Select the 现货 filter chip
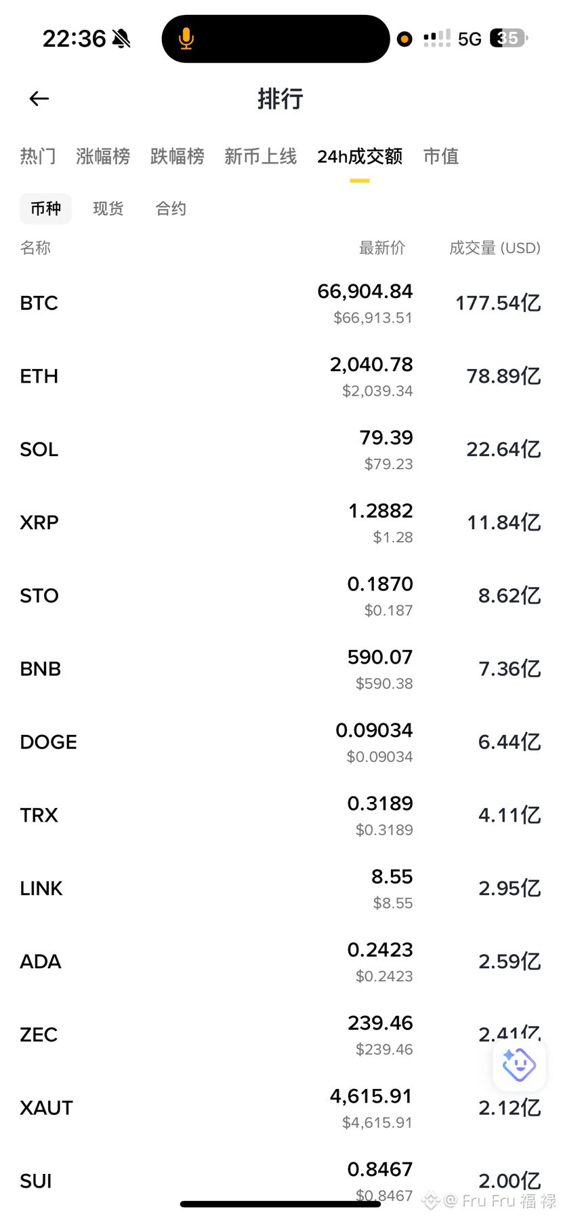This screenshot has height=1218, width=561. (108, 208)
